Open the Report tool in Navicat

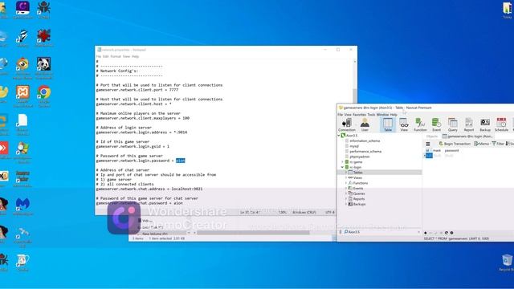tap(469, 125)
